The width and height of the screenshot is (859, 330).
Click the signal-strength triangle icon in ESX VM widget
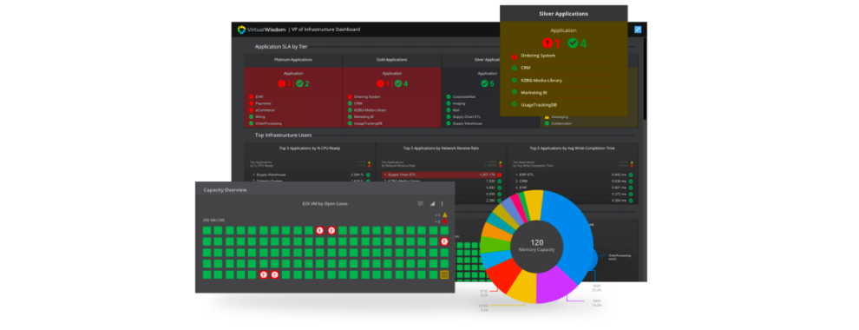pos(432,203)
